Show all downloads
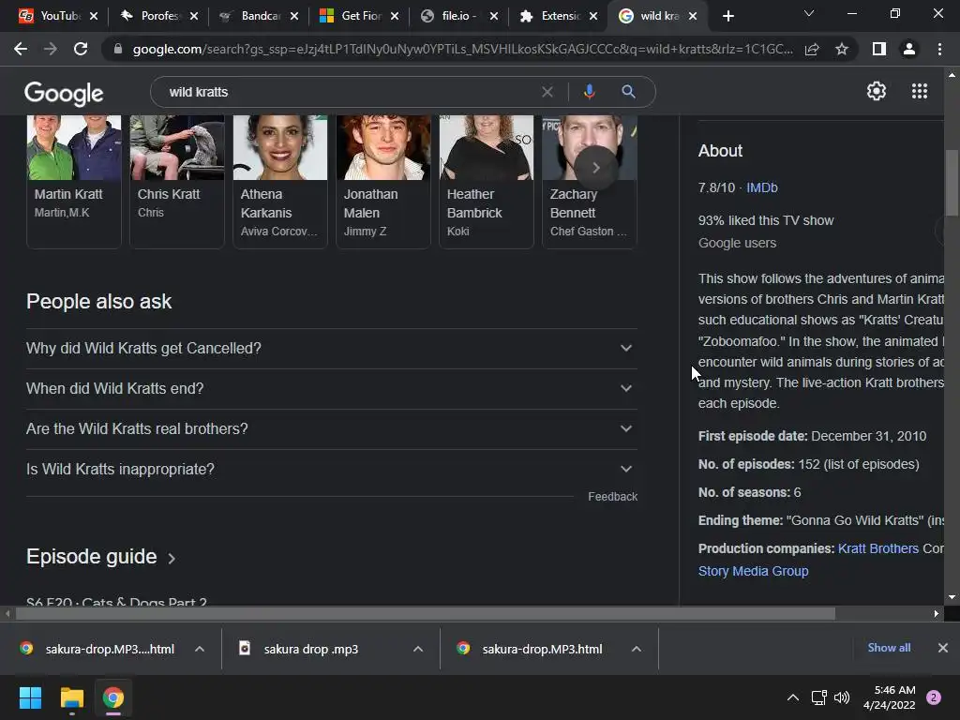960x720 pixels. [889, 648]
